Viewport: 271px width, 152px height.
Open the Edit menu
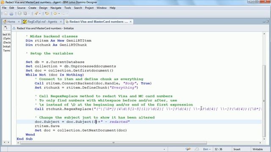coord(12,8)
